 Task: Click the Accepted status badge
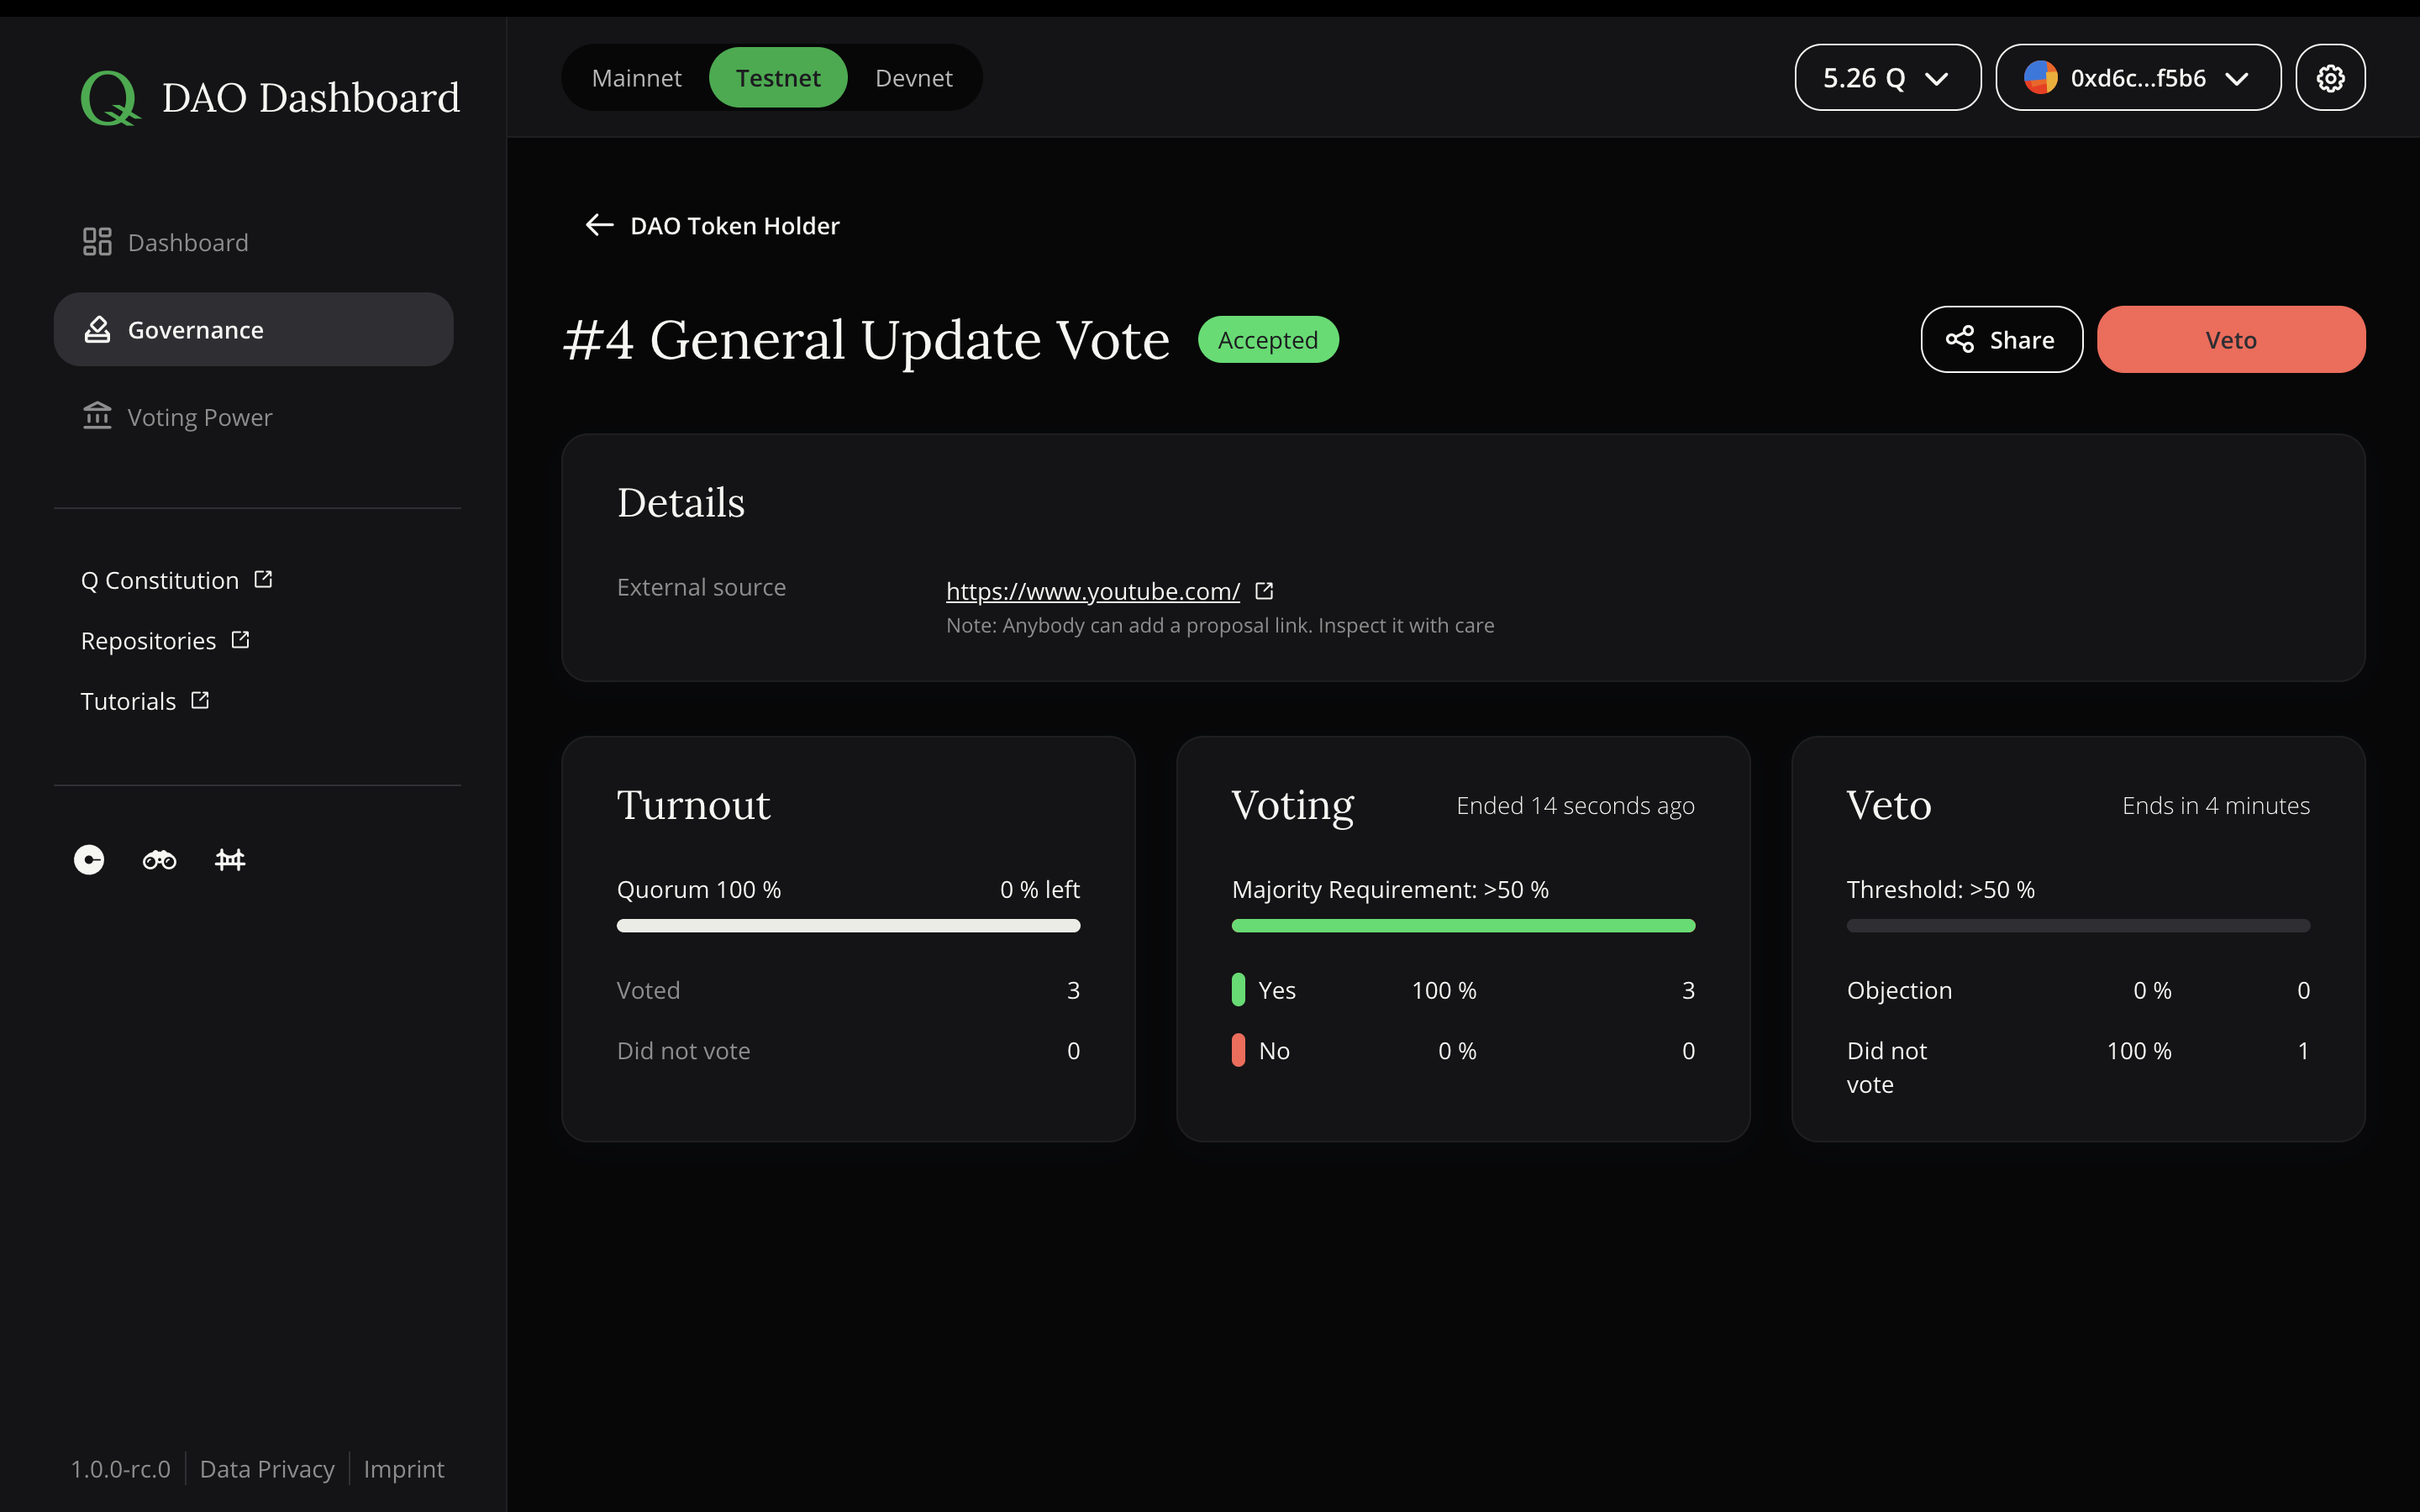(x=1267, y=339)
